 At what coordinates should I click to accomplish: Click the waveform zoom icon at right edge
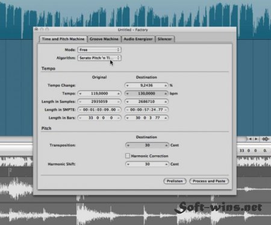coord(266,139)
